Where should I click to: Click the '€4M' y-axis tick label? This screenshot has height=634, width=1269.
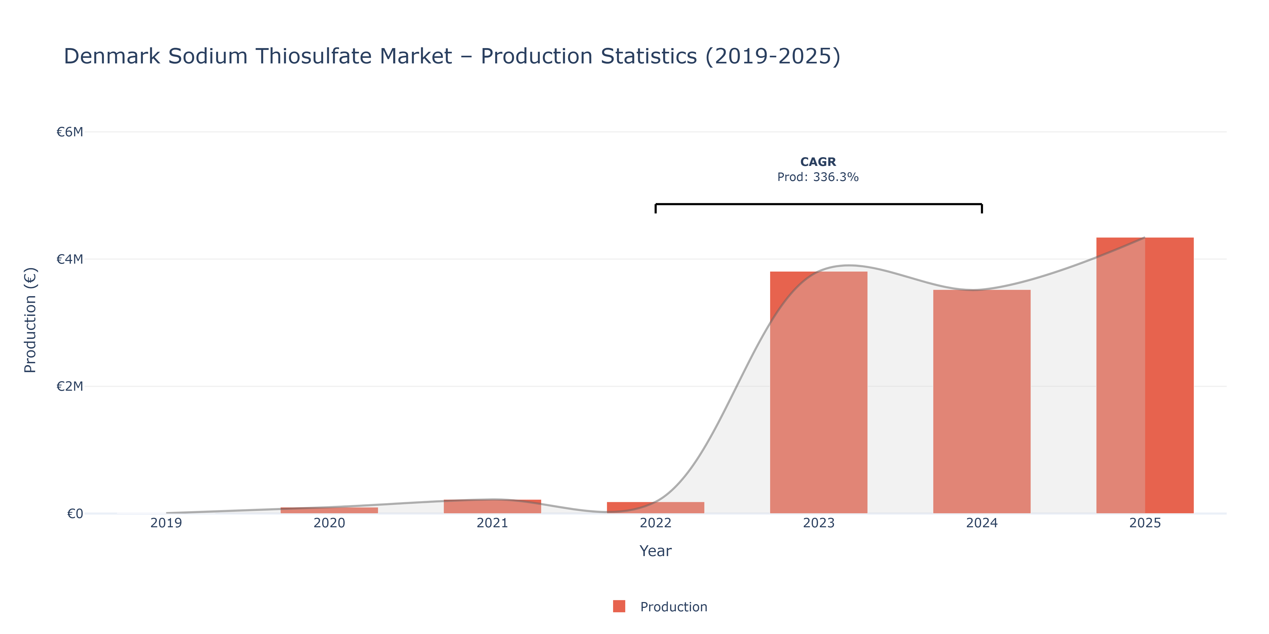click(x=70, y=259)
